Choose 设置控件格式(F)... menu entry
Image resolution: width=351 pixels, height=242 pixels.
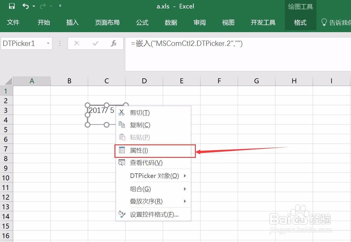click(x=153, y=215)
